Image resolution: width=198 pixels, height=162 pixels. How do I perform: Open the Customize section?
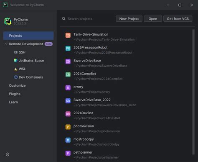click(17, 85)
